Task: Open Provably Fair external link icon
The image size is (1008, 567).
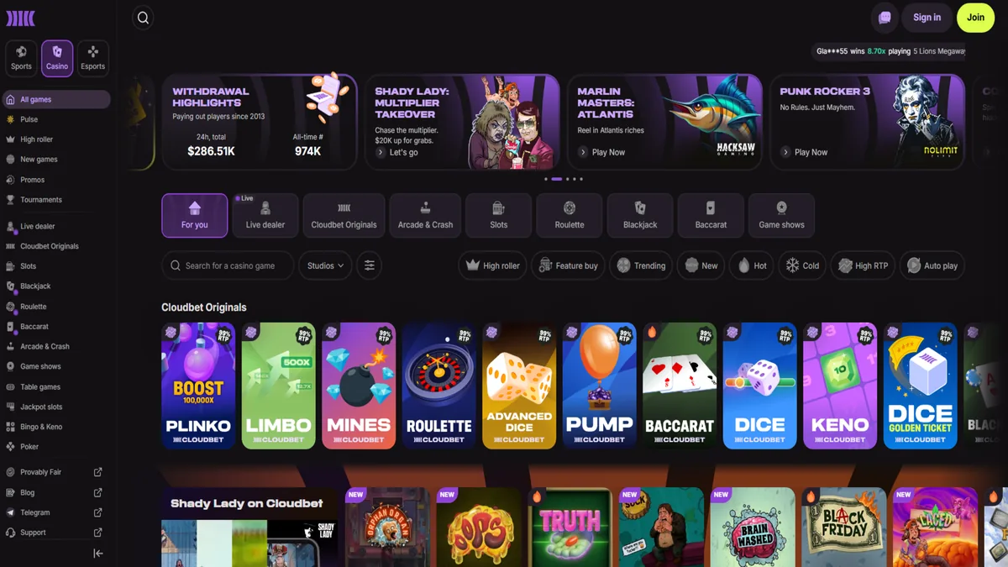Action: 97,472
